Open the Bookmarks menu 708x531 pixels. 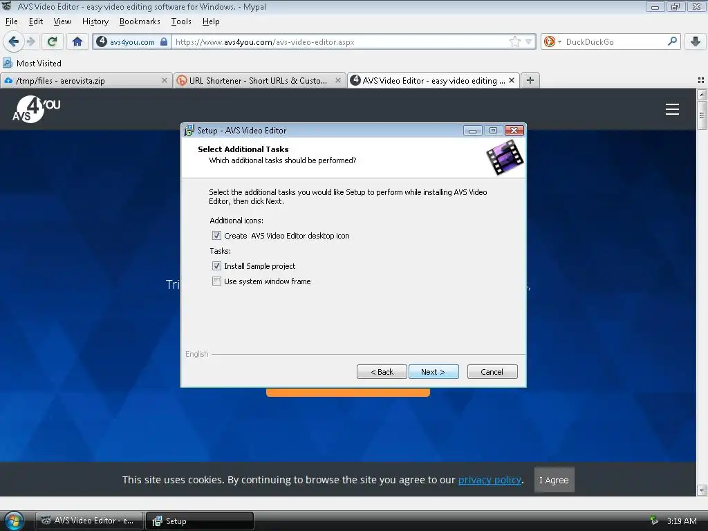coord(140,21)
